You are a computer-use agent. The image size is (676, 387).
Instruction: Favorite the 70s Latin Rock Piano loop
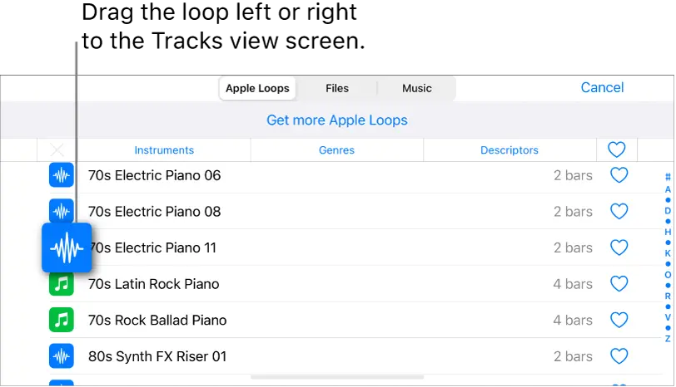click(619, 284)
